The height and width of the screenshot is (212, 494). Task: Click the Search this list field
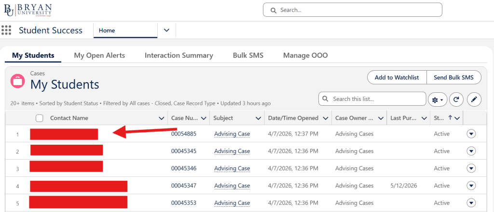point(372,99)
